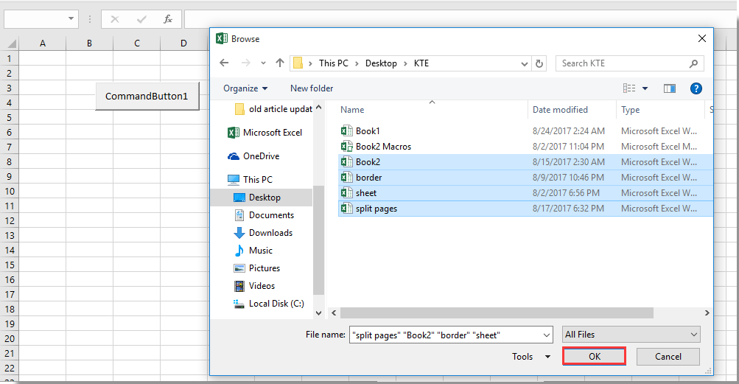
Task: Toggle the preview pane icon
Action: [x=669, y=88]
